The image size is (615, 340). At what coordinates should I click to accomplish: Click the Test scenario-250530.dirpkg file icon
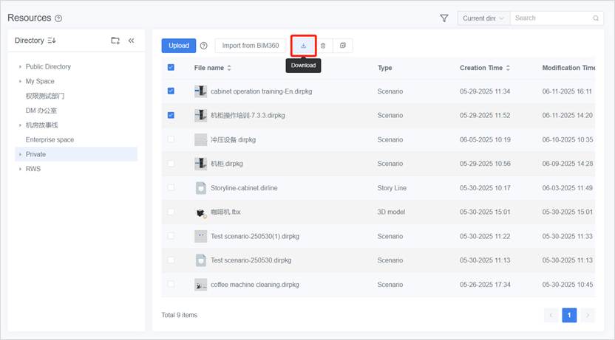coord(201,260)
